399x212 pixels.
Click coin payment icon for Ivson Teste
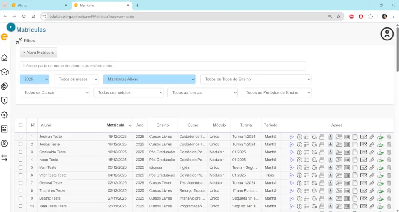(299, 160)
